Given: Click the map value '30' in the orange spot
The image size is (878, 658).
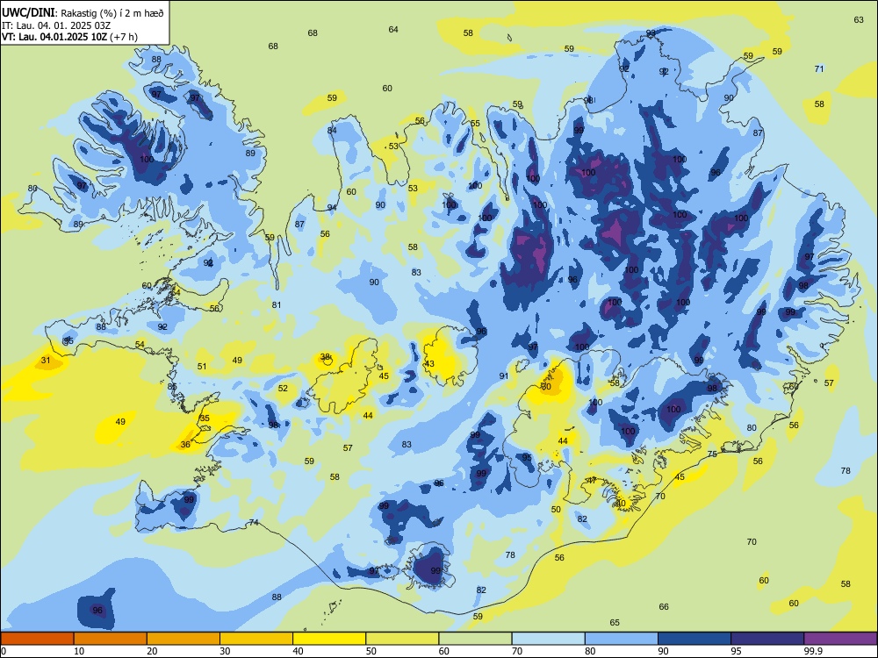Looking at the screenshot, I should (x=546, y=386).
